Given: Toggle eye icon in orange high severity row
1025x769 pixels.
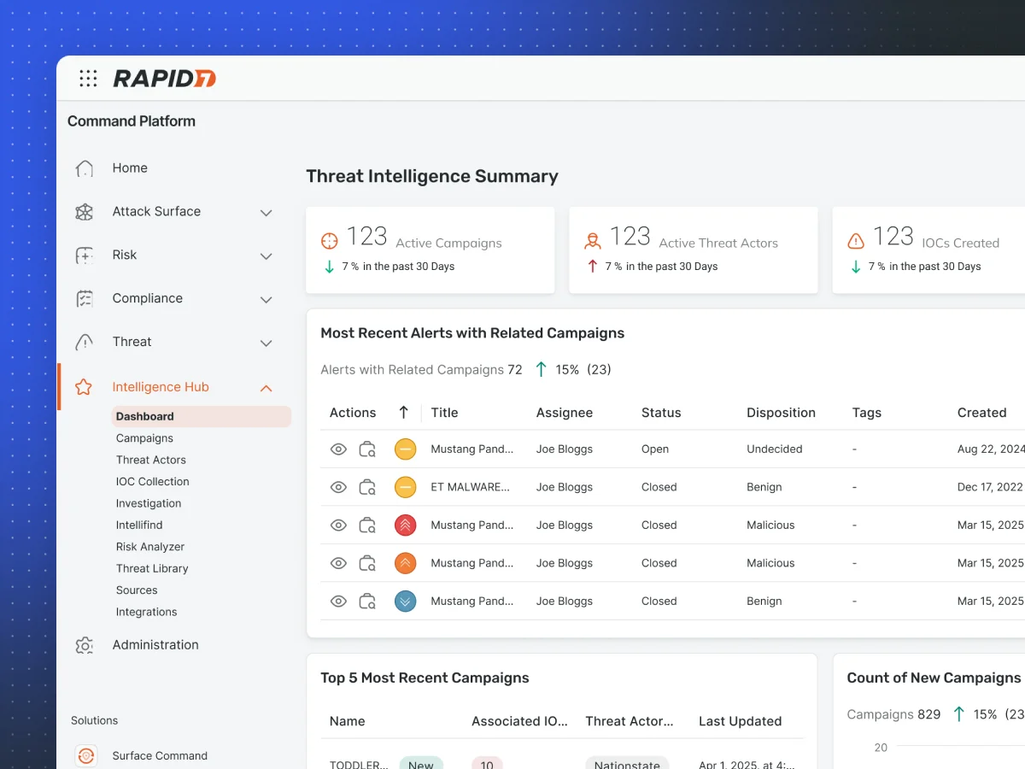Looking at the screenshot, I should [x=338, y=563].
